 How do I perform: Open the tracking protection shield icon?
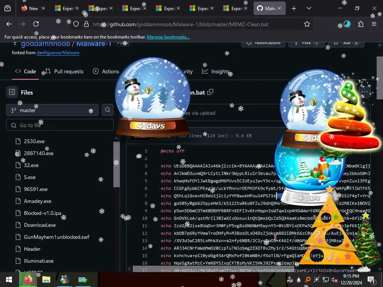click(x=76, y=24)
